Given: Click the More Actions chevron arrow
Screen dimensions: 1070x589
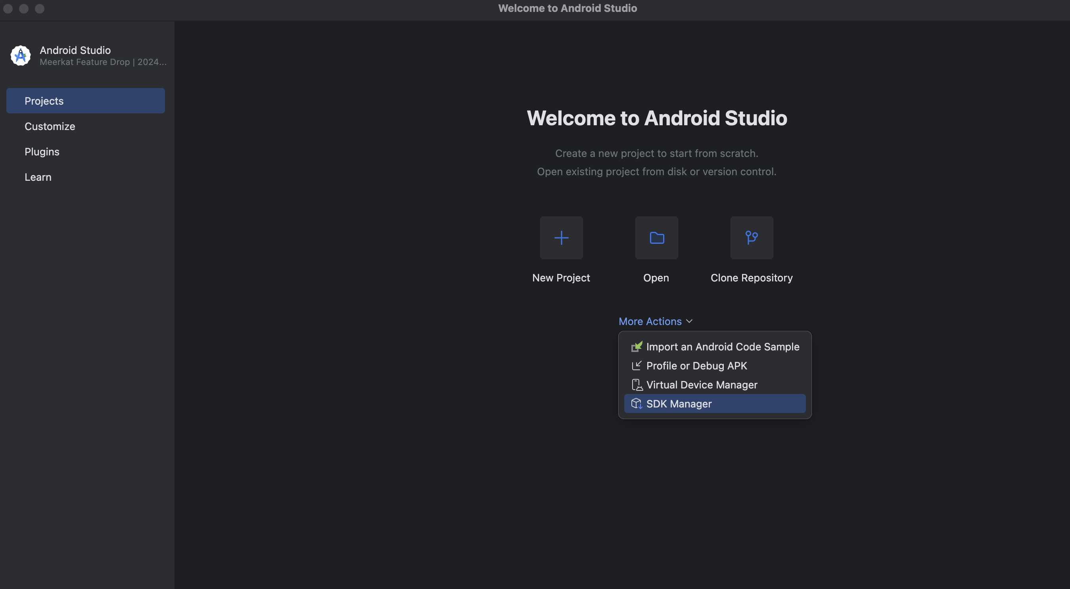Looking at the screenshot, I should coord(690,321).
